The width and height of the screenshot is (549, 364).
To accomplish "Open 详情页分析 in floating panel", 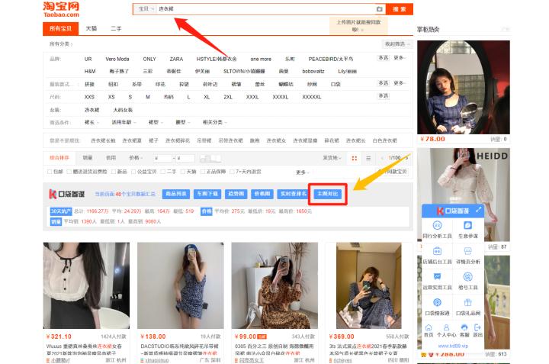I will point(467,256).
